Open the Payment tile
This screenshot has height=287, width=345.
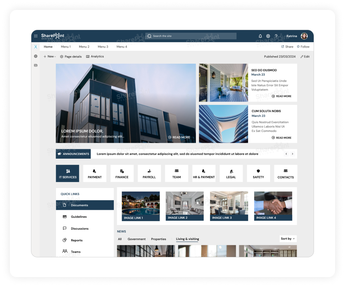95,174
